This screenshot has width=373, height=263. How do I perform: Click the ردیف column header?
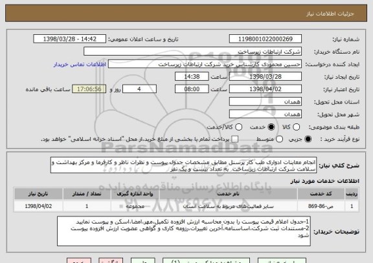[x=352, y=194]
